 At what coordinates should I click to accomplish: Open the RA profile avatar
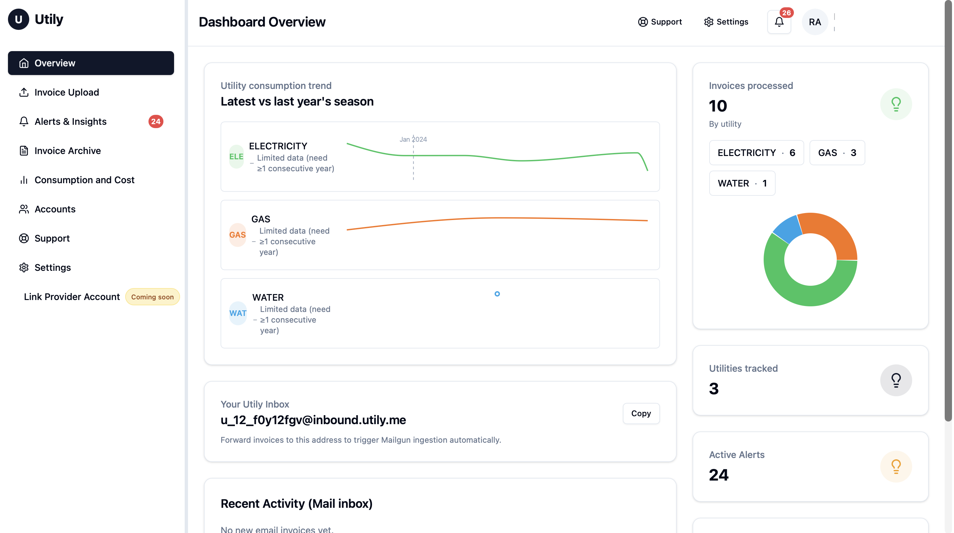point(815,22)
